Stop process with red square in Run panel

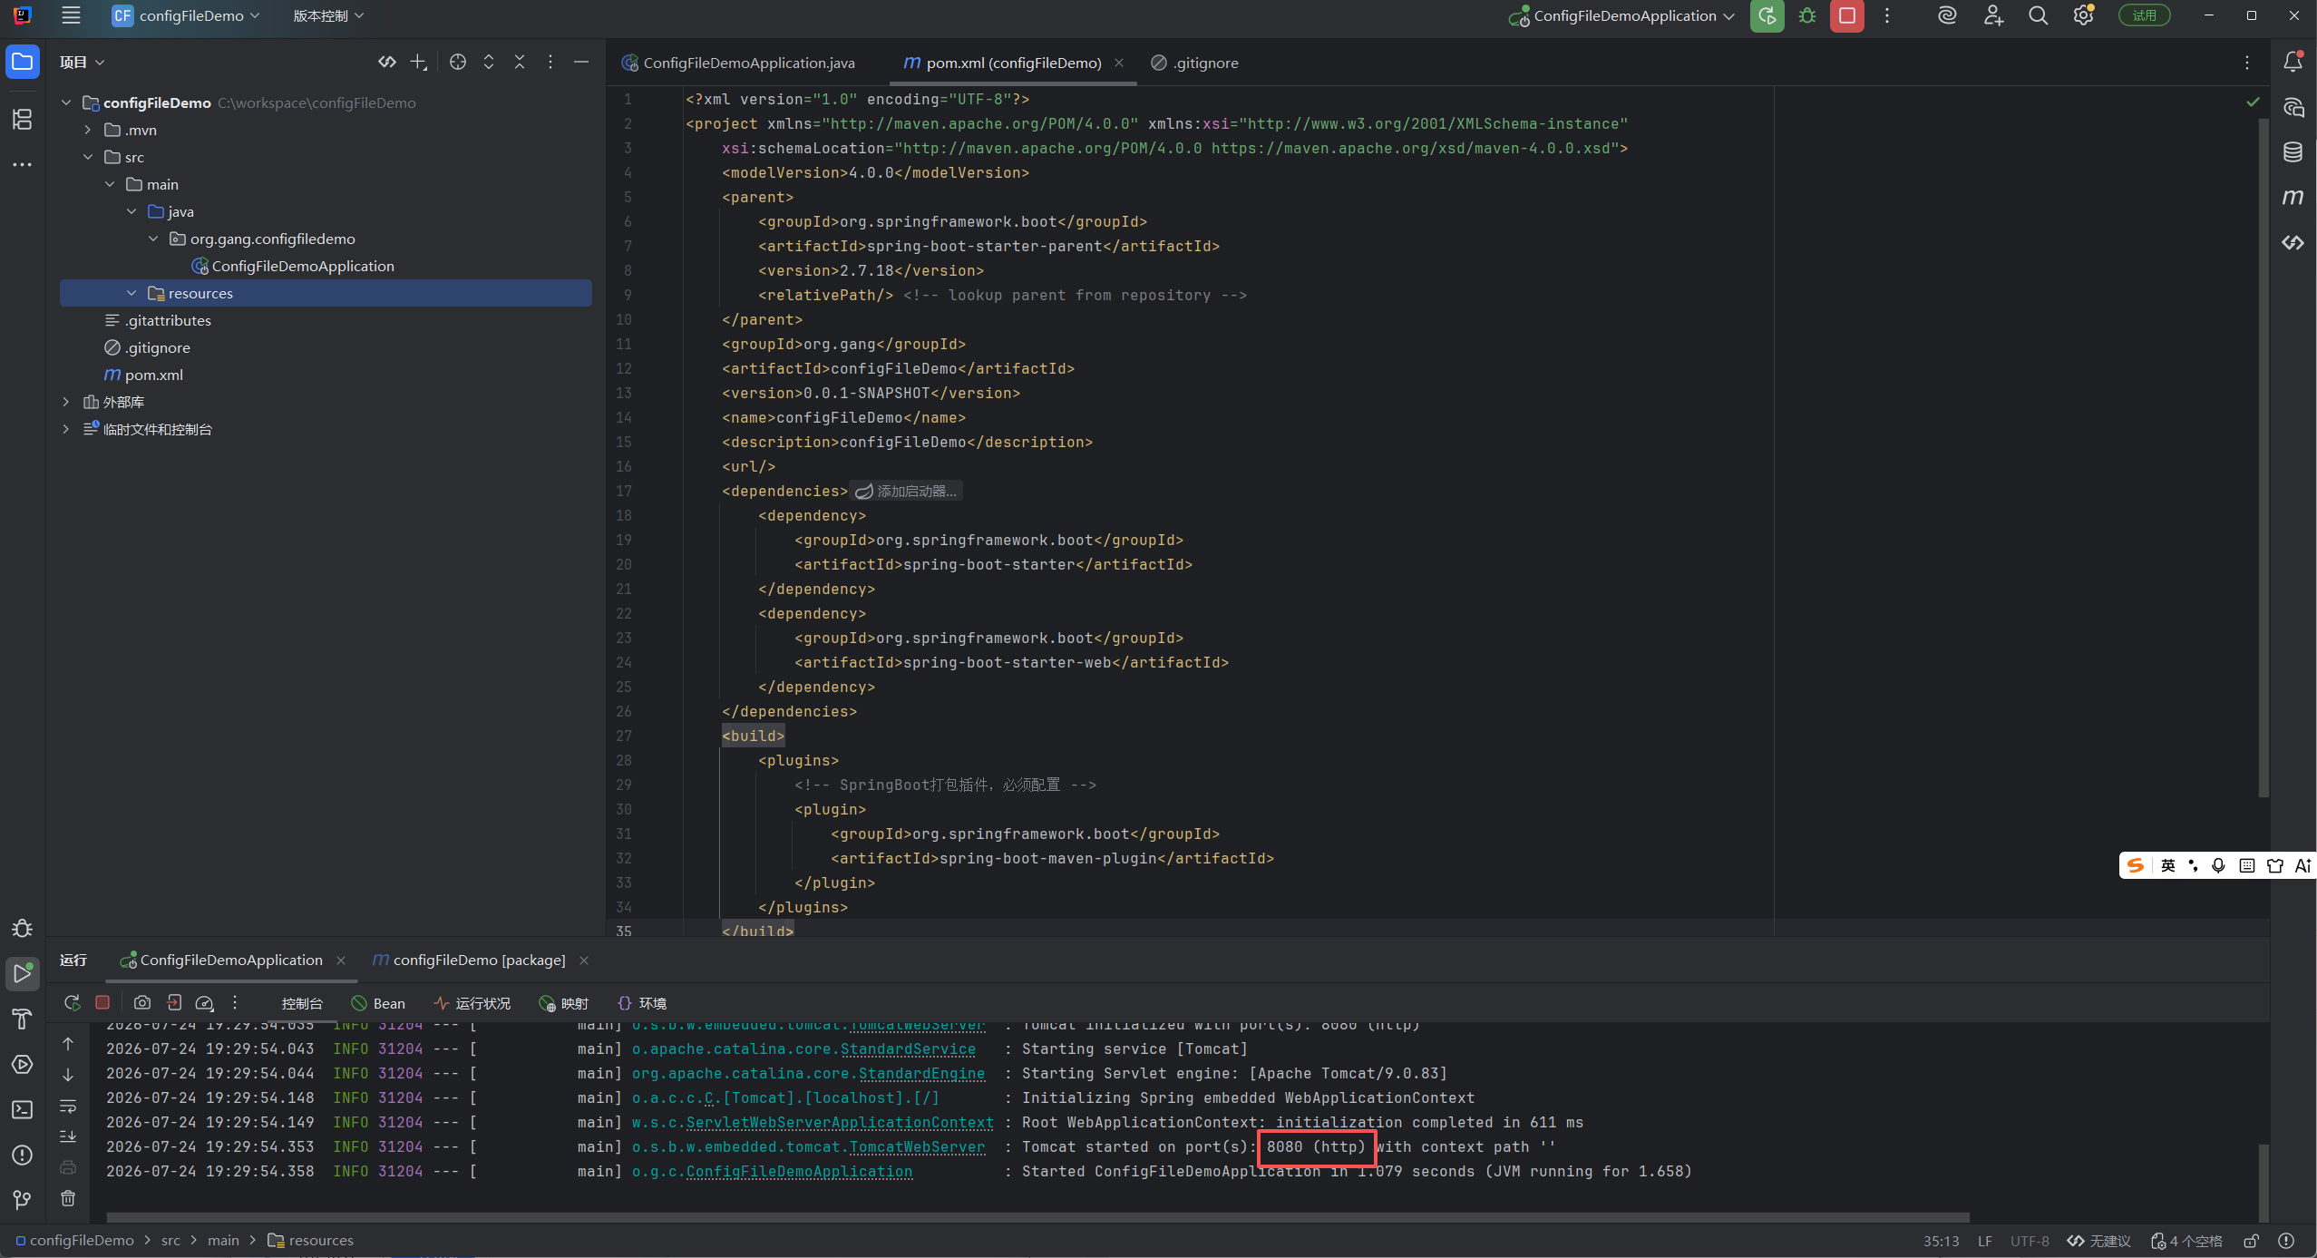pyautogui.click(x=102, y=1003)
